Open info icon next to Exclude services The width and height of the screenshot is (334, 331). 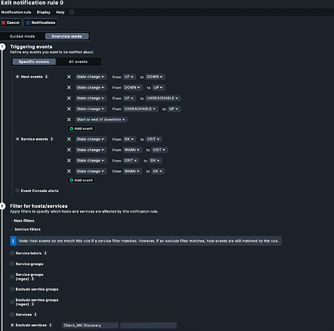click(50, 325)
